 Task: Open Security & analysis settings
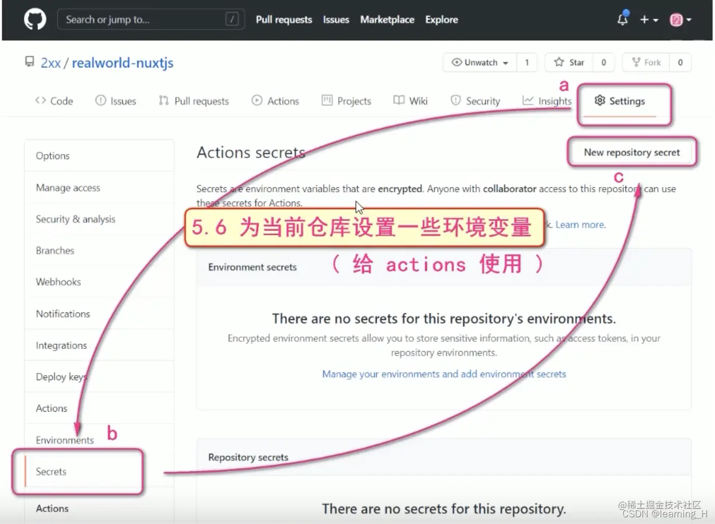pos(99,219)
